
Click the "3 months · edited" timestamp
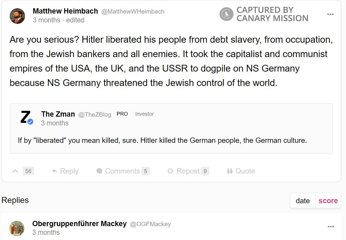[x=59, y=20]
